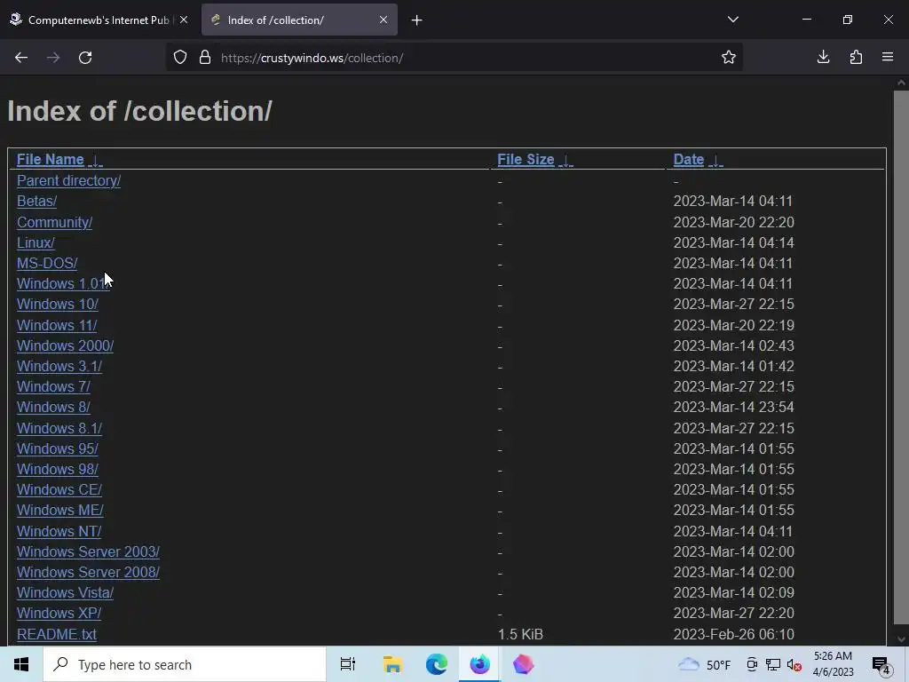Launch Microsoft Edge from the taskbar
Viewport: 909px width, 682px height.
point(437,664)
